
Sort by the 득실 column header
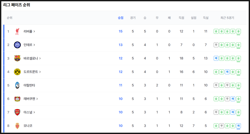tap(206, 18)
